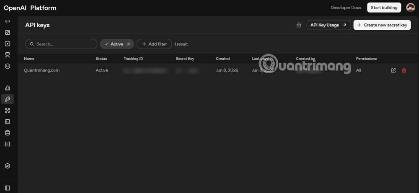The height and width of the screenshot is (193, 419).
Task: Open the Add filter dropdown
Action: pos(154,44)
